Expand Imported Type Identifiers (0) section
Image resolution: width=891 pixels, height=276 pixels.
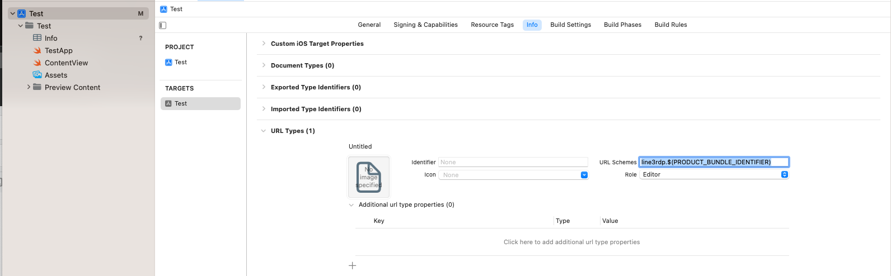point(264,109)
